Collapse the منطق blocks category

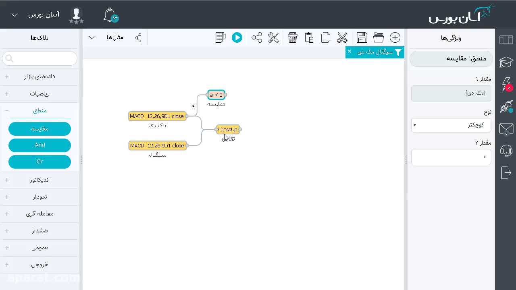coord(40,111)
